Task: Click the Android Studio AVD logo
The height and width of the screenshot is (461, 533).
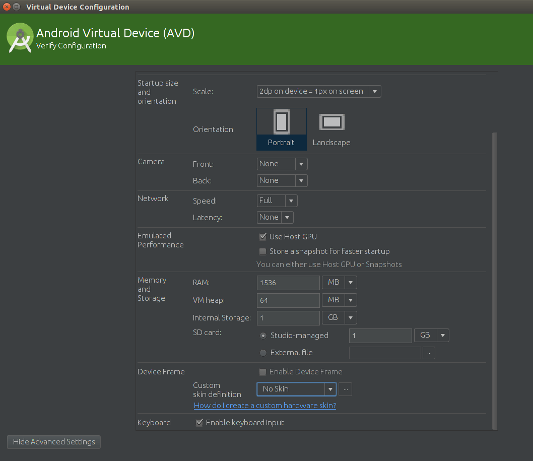Action: (20, 38)
